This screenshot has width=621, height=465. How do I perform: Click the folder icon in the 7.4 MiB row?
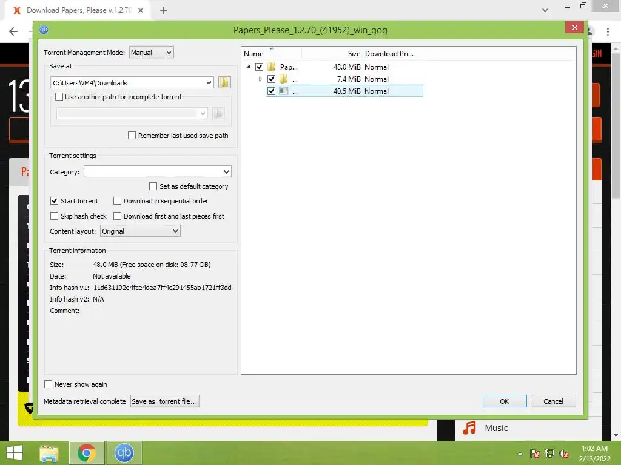point(284,79)
